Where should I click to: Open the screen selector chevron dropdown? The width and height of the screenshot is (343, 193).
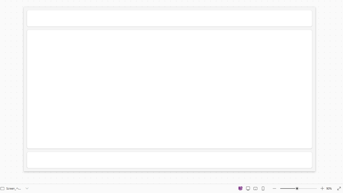[x=27, y=189]
